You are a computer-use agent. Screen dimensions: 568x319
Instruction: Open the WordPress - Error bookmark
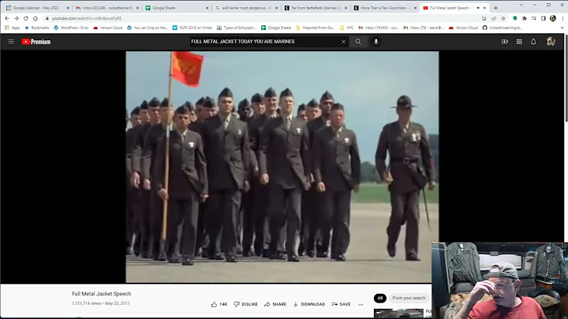pyautogui.click(x=71, y=28)
